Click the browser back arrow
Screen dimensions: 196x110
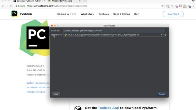tap(3, 6)
